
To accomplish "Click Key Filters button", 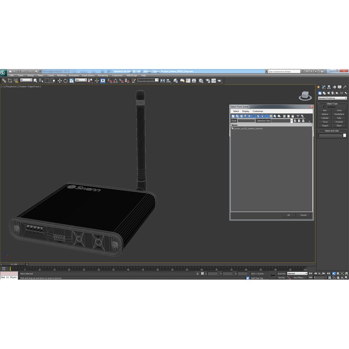I will click(x=299, y=278).
